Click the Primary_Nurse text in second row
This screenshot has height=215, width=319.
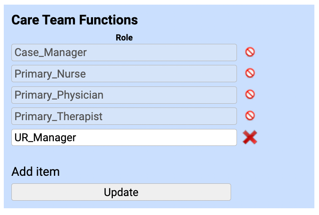50,74
